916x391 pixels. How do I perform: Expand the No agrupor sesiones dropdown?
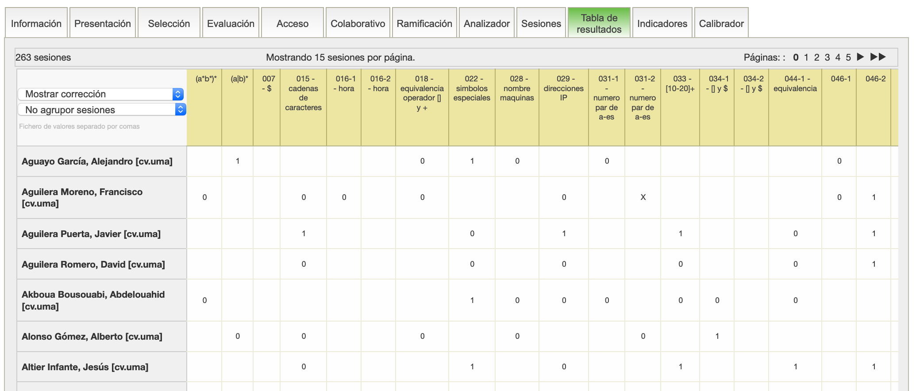[x=102, y=110]
